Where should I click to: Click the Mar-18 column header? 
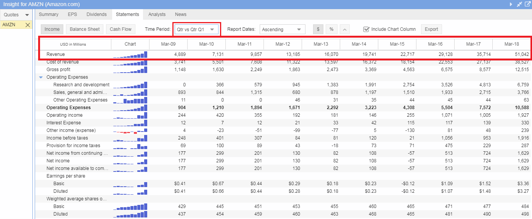click(x=511, y=44)
